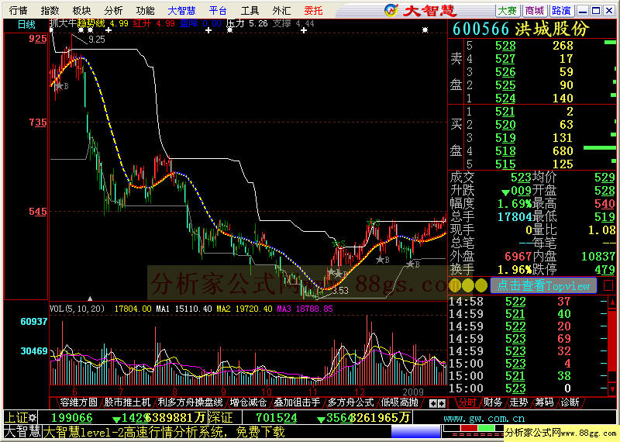Click the VOL(5,10,20) indicator label
620x442 pixels.
click(x=77, y=309)
